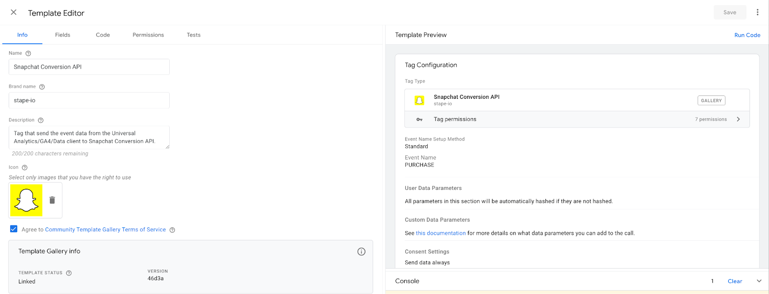Toggle the Agree to Terms checkbox
This screenshot has width=769, height=294.
click(x=14, y=229)
